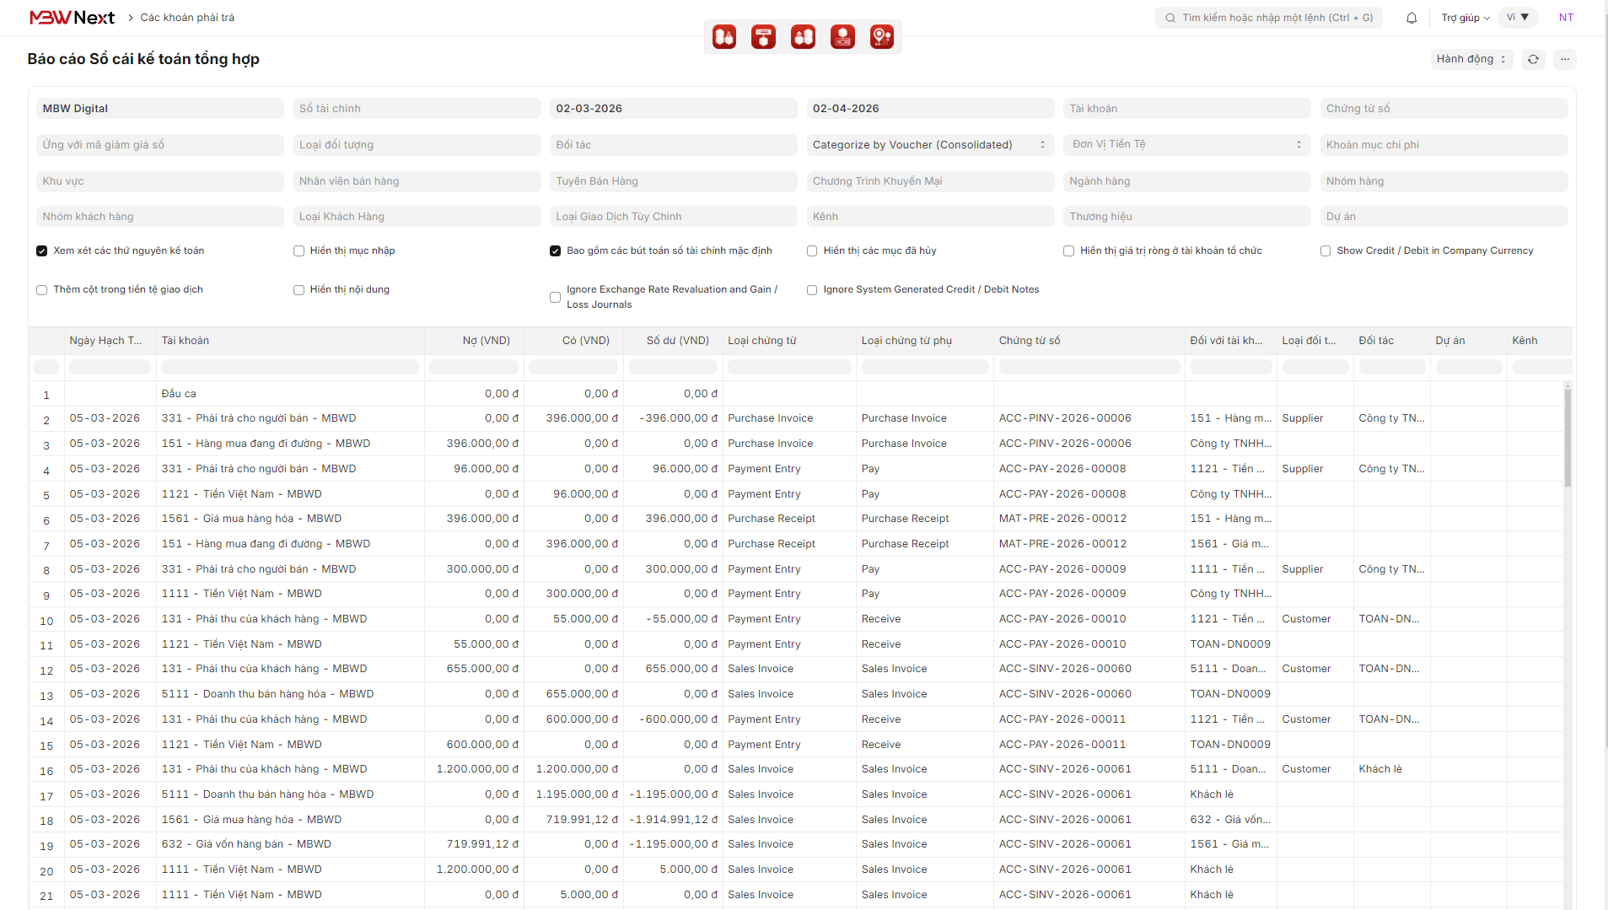Open the 'Tài khoản' account filter field
Viewport: 1608px width, 910px height.
1186,109
